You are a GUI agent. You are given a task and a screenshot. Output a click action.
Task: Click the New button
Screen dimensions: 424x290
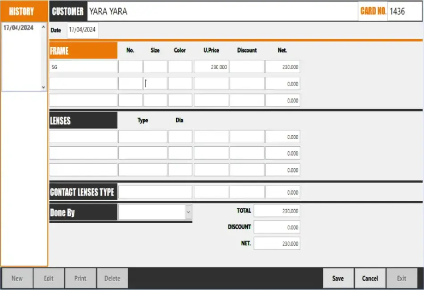(17, 278)
